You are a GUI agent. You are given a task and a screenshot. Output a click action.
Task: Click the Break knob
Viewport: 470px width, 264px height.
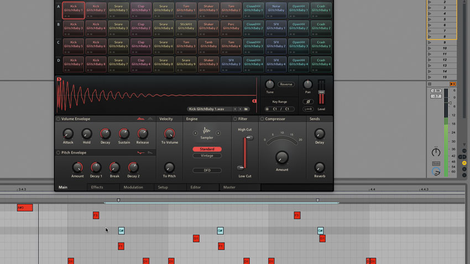(x=114, y=167)
